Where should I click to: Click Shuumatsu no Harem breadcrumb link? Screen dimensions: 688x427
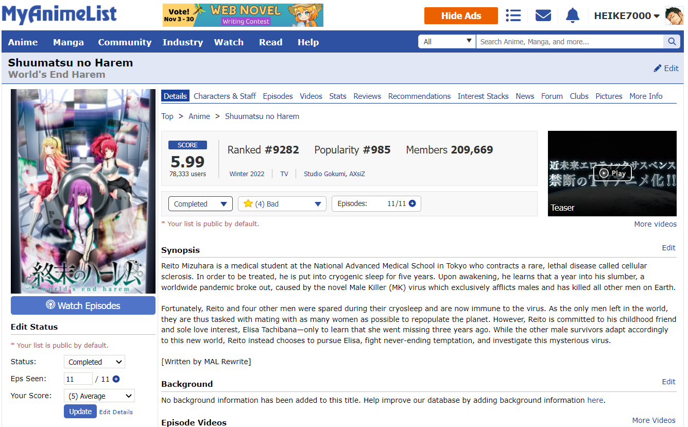262,116
